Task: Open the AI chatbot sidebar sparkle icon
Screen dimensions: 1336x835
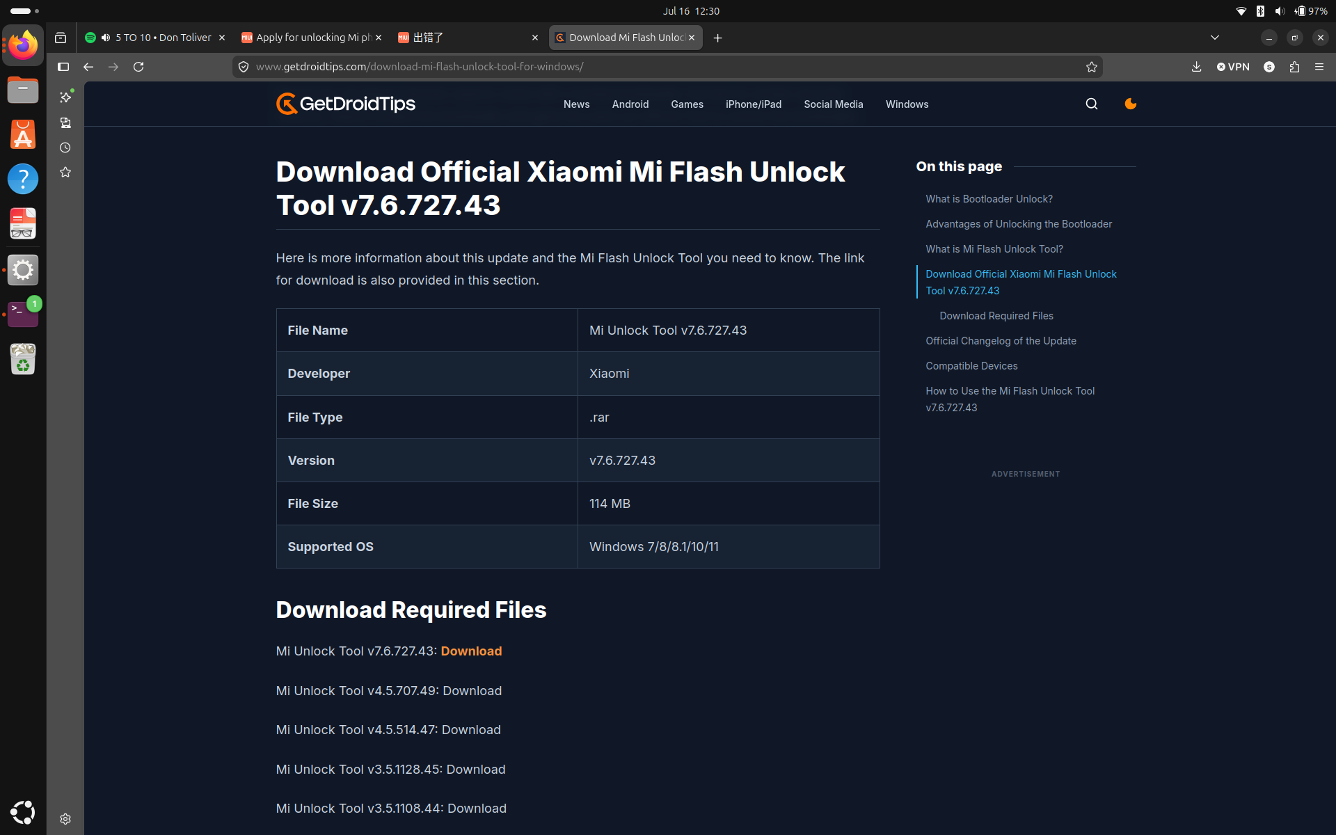Action: 65,97
